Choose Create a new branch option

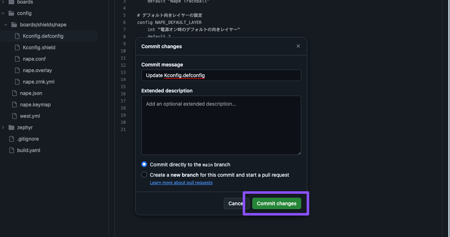(x=144, y=175)
